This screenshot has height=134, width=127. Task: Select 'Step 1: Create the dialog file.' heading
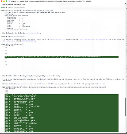click(14, 4)
